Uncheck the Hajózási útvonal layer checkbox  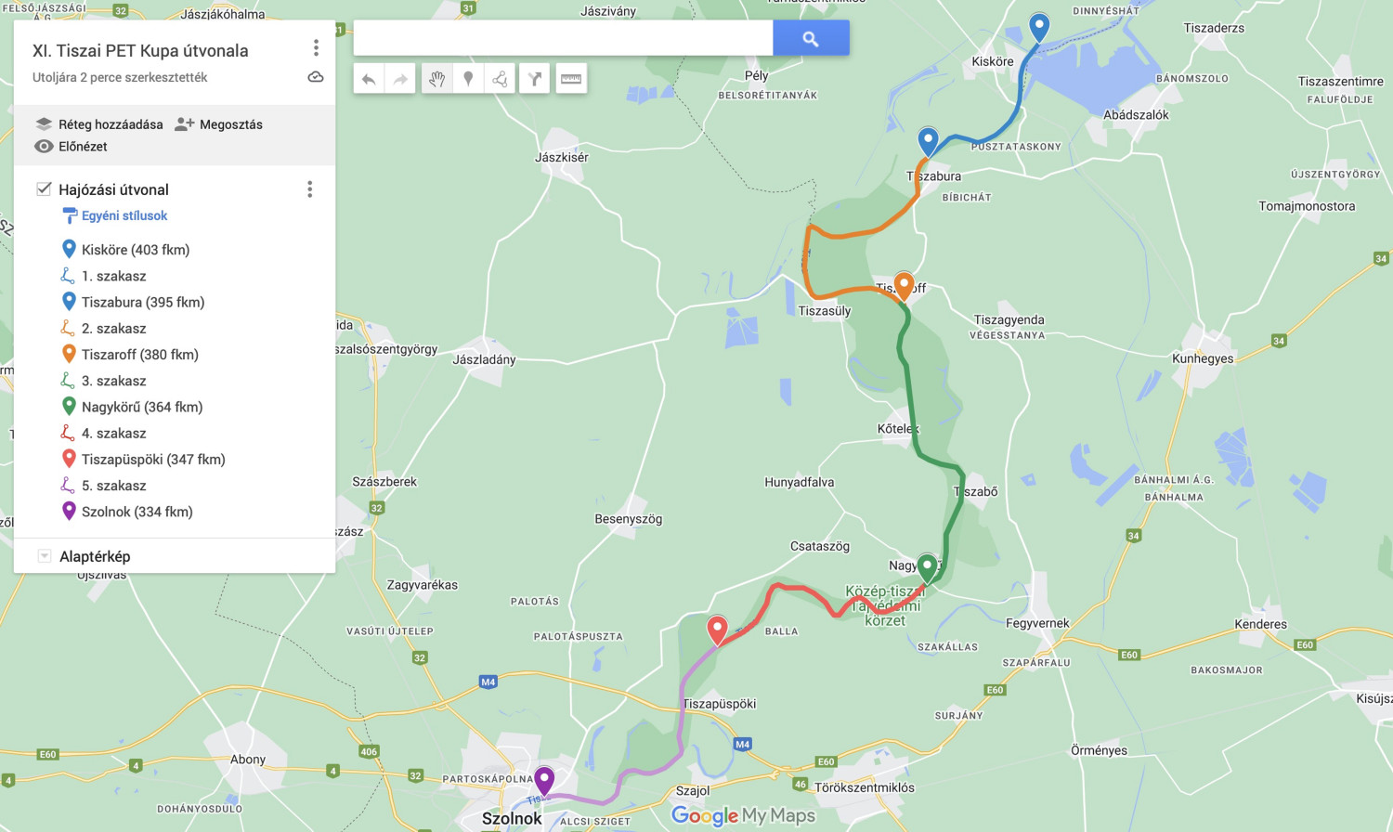pyautogui.click(x=44, y=188)
